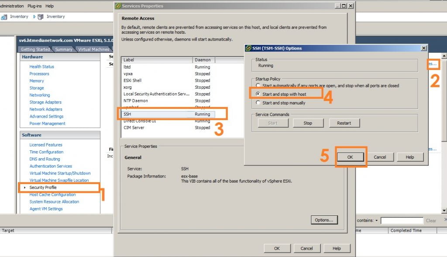Click Options button in Services Properties
This screenshot has height=257, width=447.
[324, 220]
